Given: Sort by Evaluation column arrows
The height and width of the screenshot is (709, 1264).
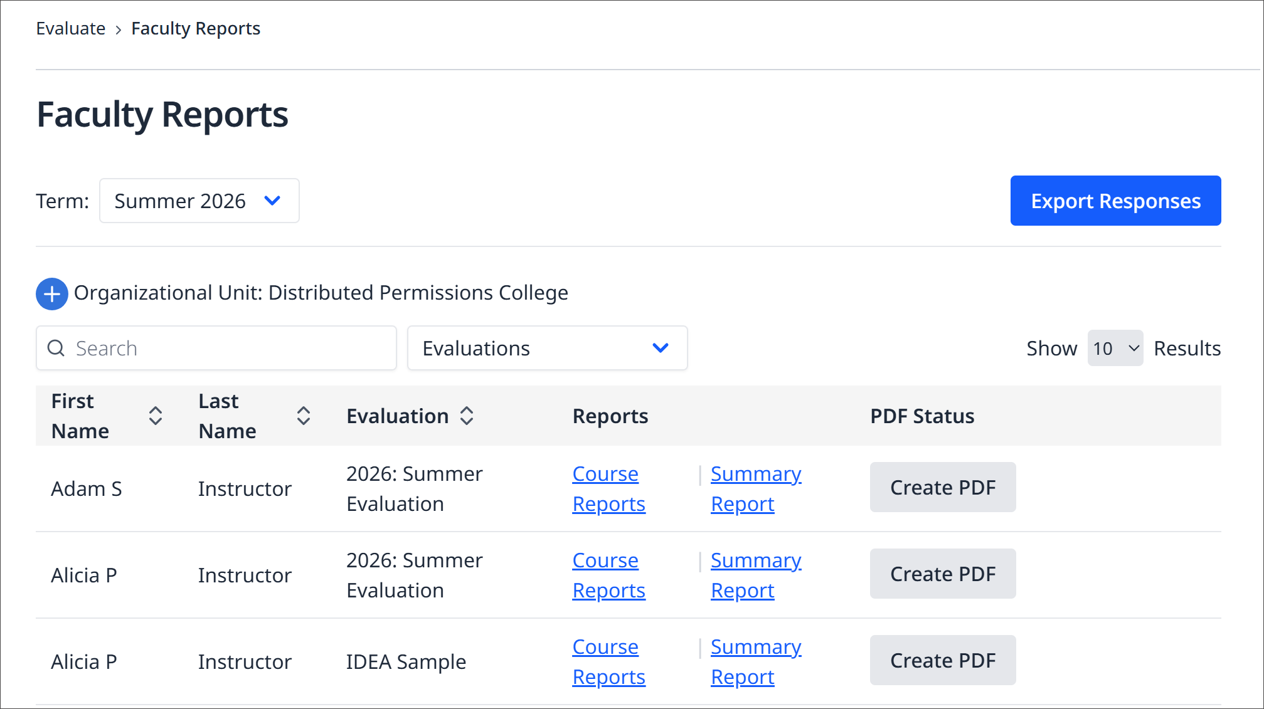Looking at the screenshot, I should pos(467,416).
